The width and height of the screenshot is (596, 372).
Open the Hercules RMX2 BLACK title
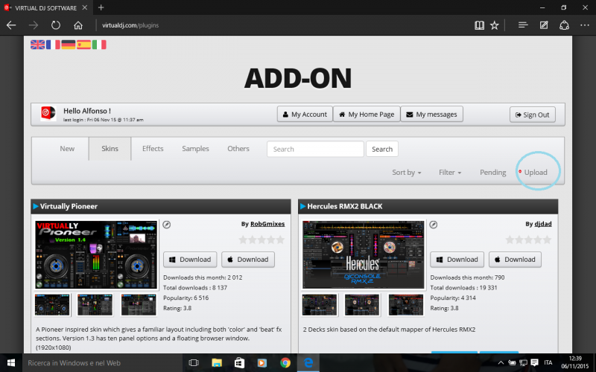click(x=345, y=207)
